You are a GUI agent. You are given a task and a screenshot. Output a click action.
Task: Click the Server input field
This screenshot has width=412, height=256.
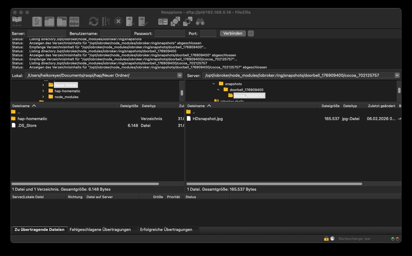pos(47,33)
